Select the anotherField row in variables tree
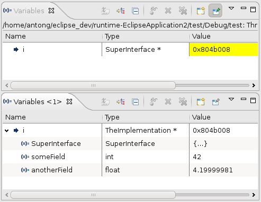Screen dimensions: 261x202 tap(130, 170)
